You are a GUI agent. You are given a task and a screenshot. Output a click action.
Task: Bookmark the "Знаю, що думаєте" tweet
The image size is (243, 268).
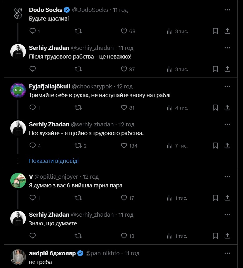tap(215, 236)
